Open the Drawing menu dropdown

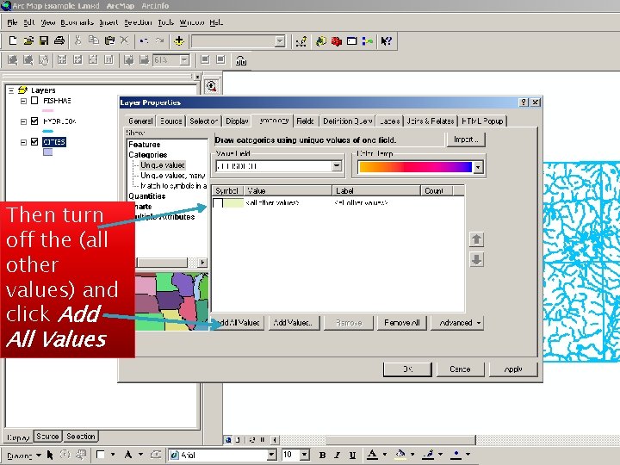point(24,456)
